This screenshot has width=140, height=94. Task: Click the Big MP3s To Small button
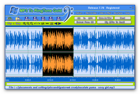pyautogui.click(x=114, y=22)
